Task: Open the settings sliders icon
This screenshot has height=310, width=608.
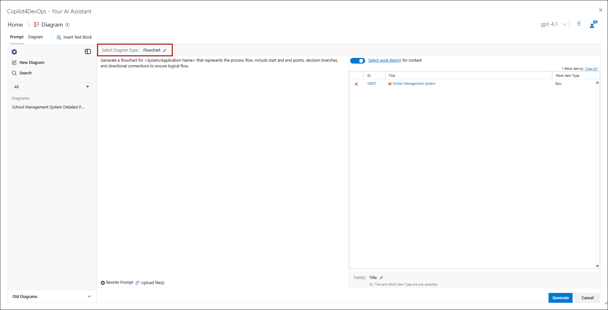Action: pos(579,24)
